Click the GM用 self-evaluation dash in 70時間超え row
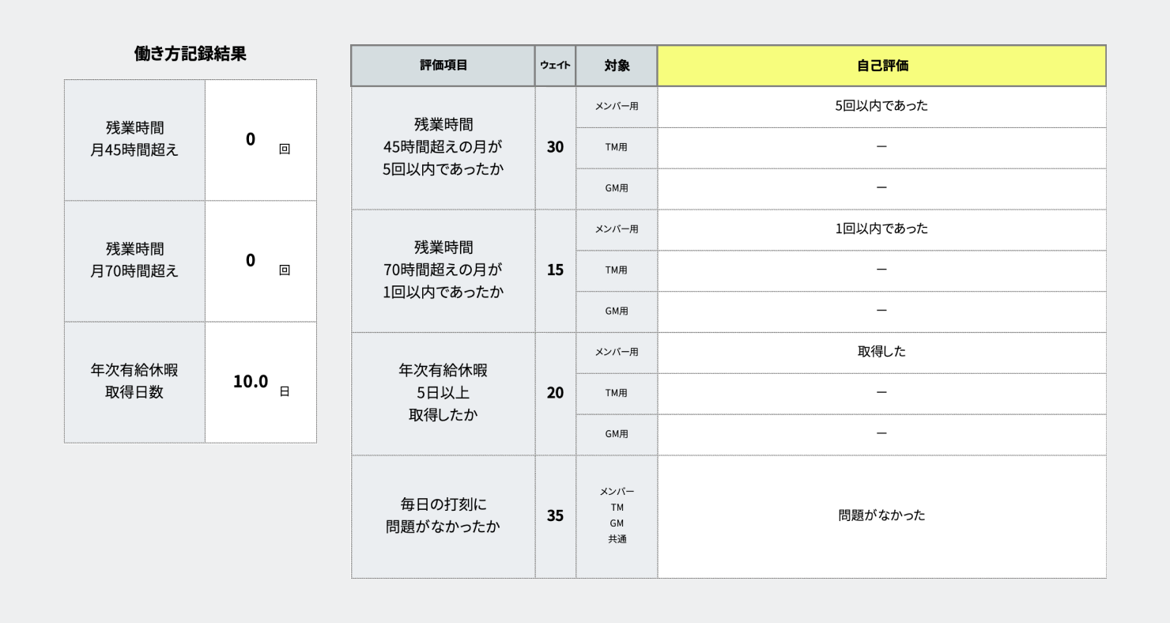Image resolution: width=1170 pixels, height=623 pixels. (x=881, y=311)
